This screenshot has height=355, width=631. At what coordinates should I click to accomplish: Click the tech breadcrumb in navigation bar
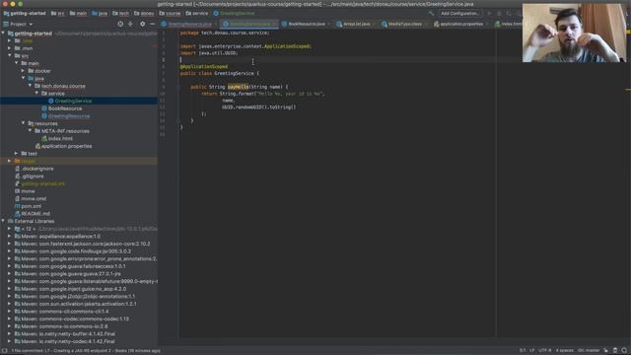120,13
